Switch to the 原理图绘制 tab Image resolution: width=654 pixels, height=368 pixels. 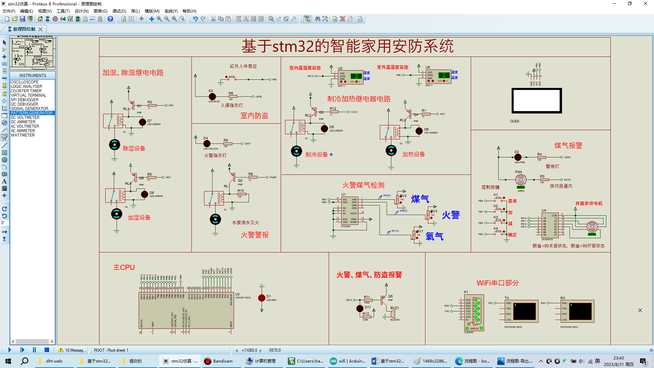pos(24,29)
